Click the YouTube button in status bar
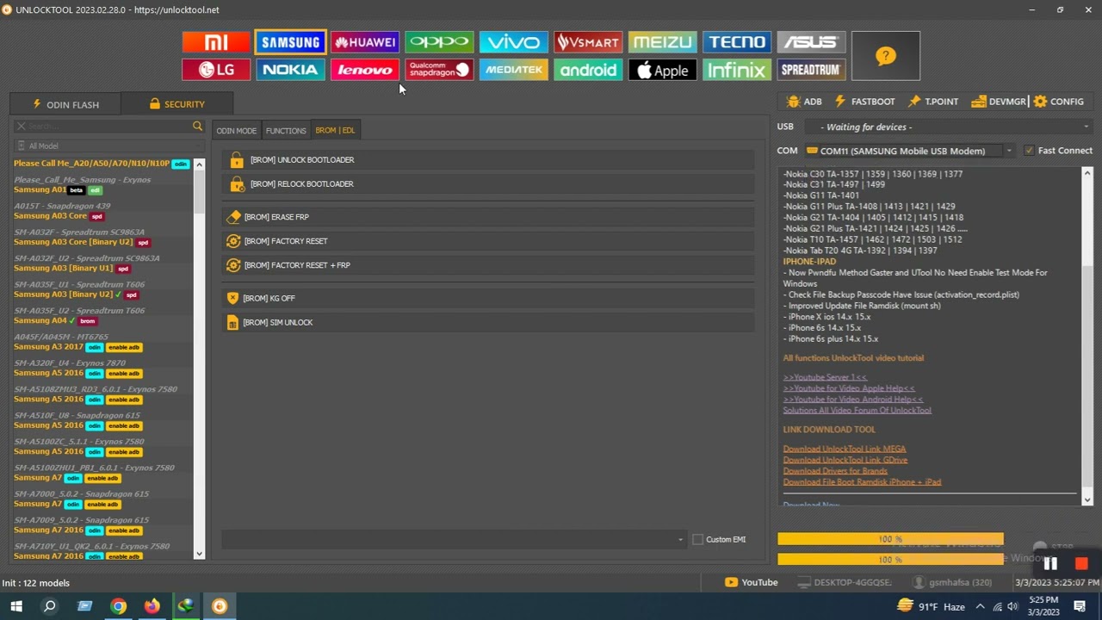Screen dimensions: 1102x620 pos(752,583)
